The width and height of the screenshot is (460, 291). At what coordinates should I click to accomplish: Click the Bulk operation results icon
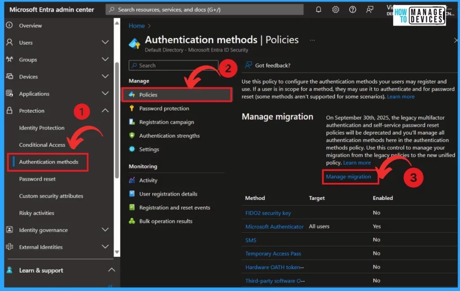pyautogui.click(x=132, y=221)
